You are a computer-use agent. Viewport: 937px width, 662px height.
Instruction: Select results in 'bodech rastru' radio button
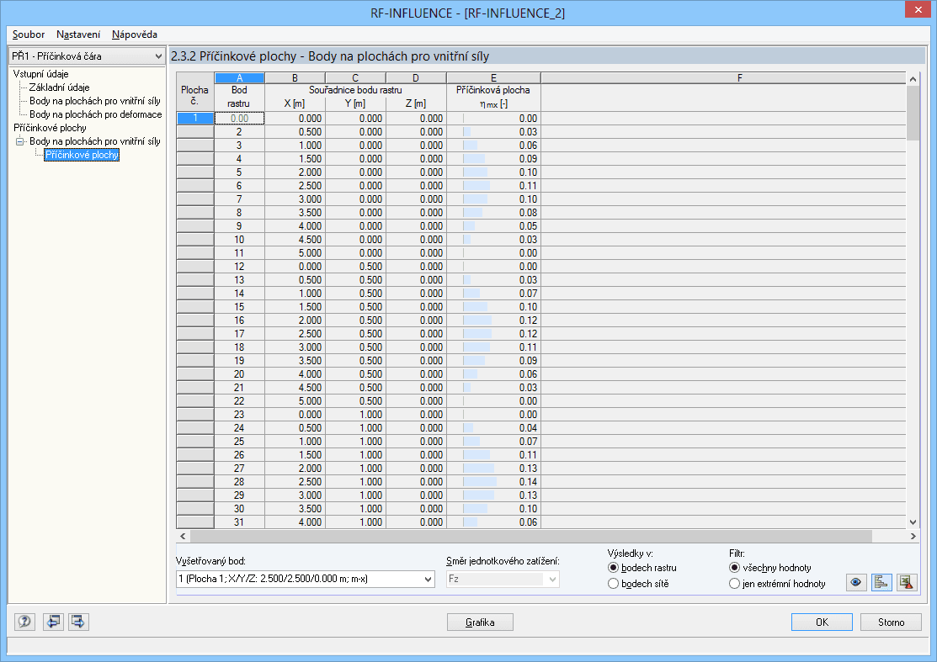[x=613, y=568]
